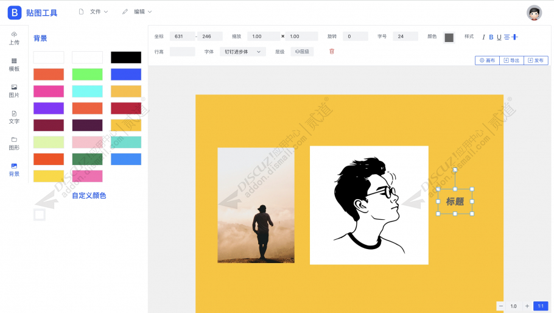The image size is (554, 313).
Task: Click the 贴图工具 app title
Action: (41, 13)
